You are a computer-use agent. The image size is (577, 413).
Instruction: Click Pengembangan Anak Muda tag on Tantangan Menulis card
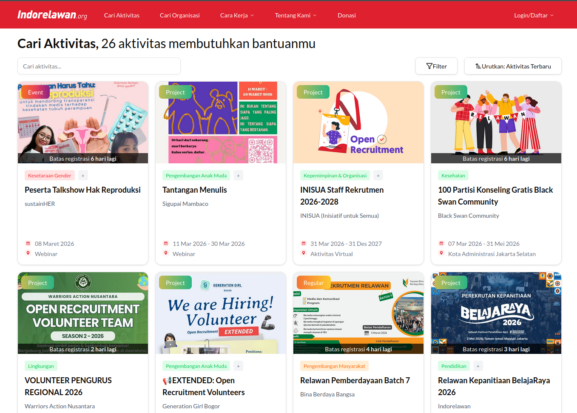196,176
